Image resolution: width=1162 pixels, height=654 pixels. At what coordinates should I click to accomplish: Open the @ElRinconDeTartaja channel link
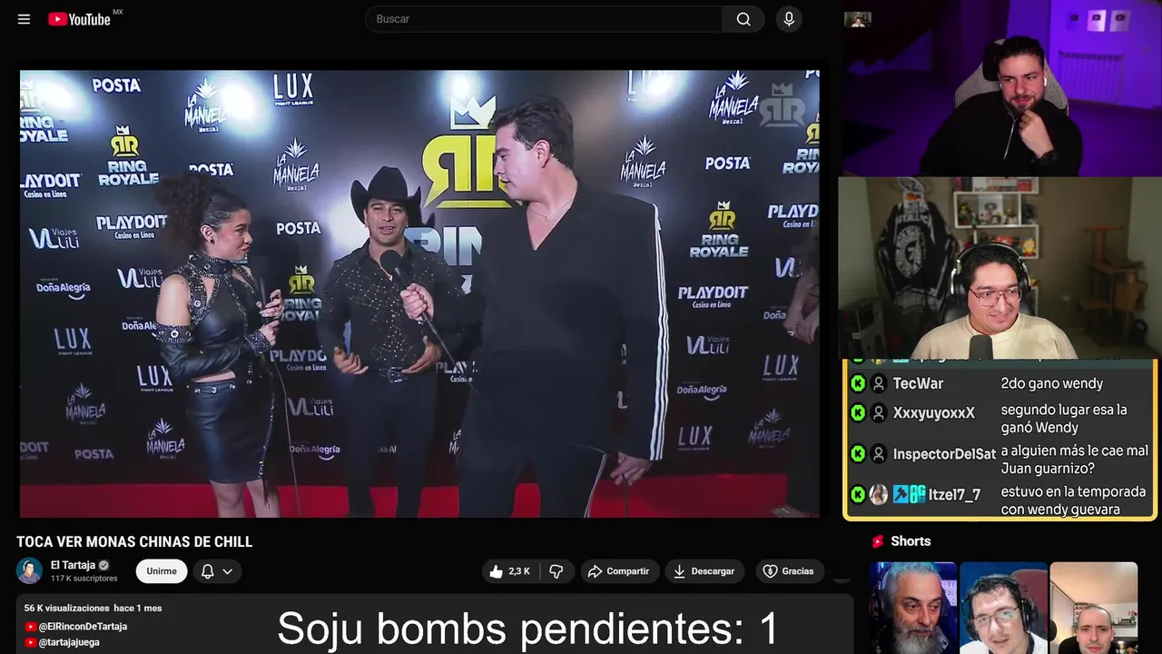pos(83,627)
